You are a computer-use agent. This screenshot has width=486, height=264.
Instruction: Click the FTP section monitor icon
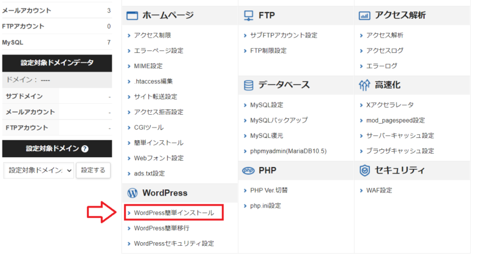[248, 15]
